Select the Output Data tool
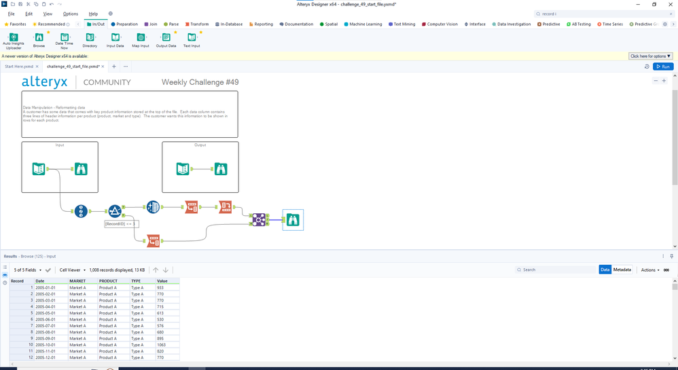This screenshot has height=370, width=678. [166, 40]
